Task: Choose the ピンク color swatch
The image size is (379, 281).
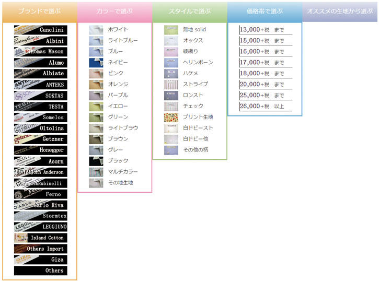Action: click(96, 74)
